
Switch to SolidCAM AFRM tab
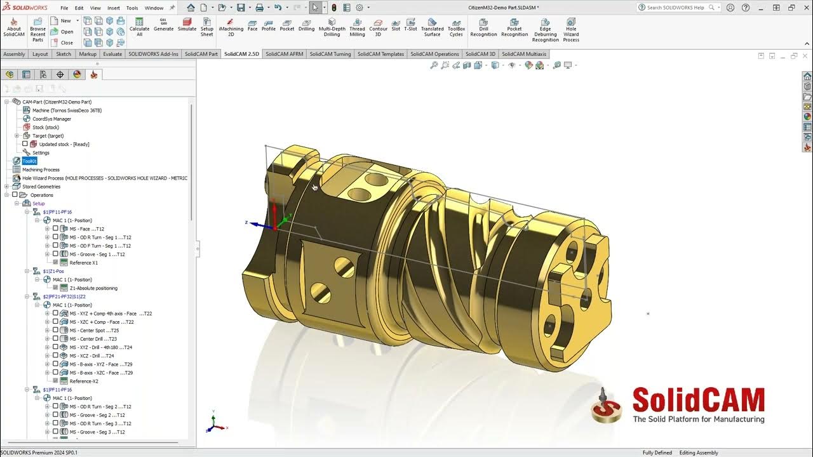tap(285, 54)
